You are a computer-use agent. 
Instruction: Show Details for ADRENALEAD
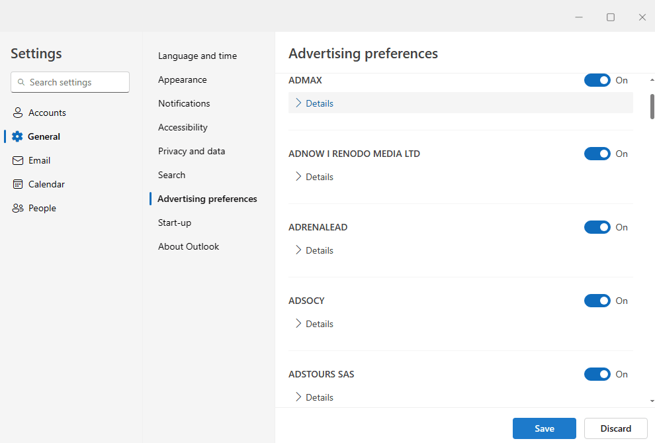point(314,250)
